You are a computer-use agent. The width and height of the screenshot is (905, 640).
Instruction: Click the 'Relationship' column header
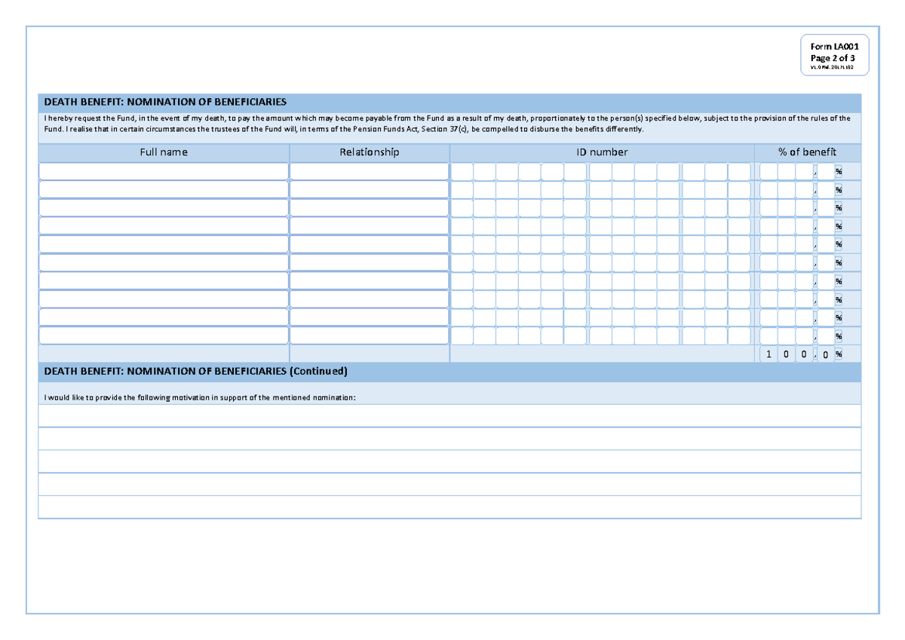point(370,152)
